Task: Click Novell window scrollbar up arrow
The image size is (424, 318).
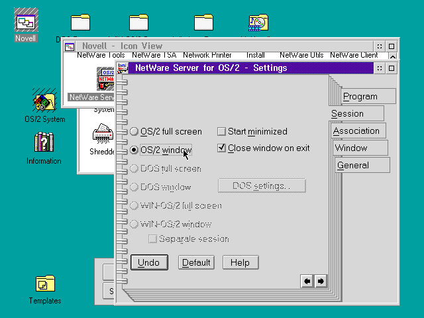Action: tap(393, 56)
